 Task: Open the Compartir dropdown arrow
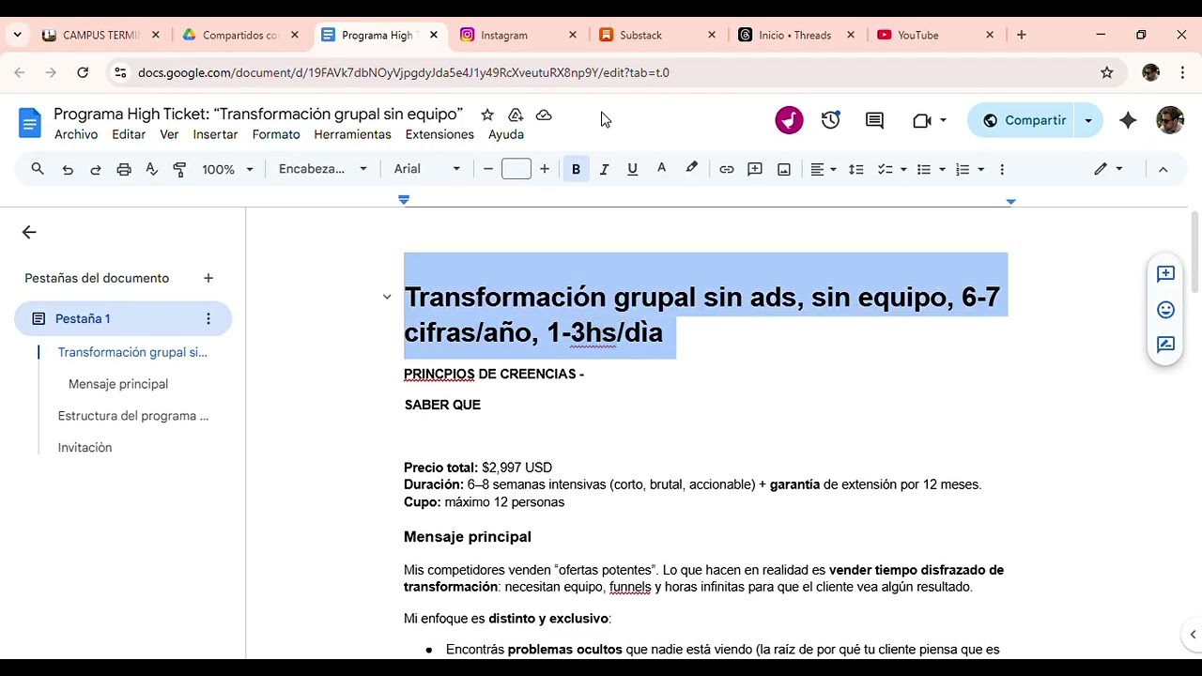(1088, 120)
